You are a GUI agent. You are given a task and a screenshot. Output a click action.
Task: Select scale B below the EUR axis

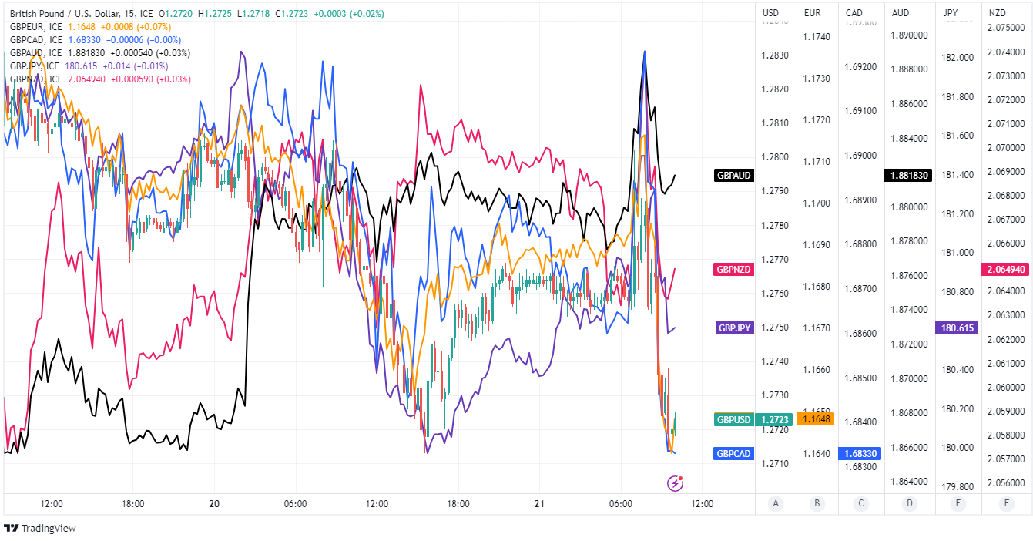point(817,503)
